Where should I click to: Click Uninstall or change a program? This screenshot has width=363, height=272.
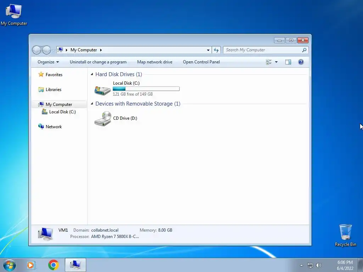pyautogui.click(x=98, y=62)
